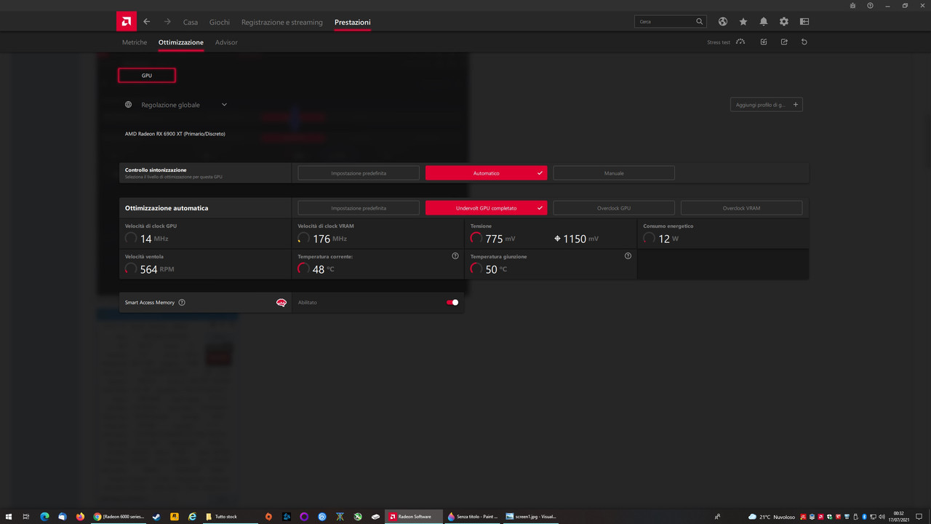Open the Tutto stock folder taskbar window

point(231,517)
